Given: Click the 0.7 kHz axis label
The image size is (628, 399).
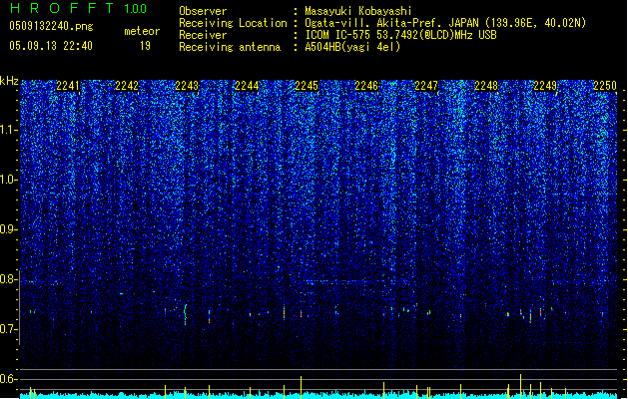Looking at the screenshot, I should tap(9, 329).
